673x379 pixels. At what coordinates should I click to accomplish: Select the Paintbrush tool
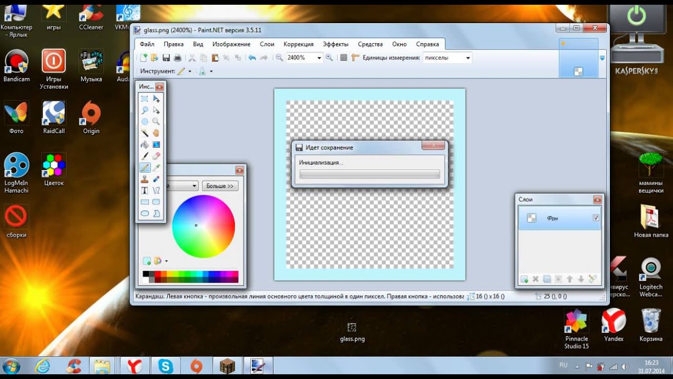[x=145, y=156]
